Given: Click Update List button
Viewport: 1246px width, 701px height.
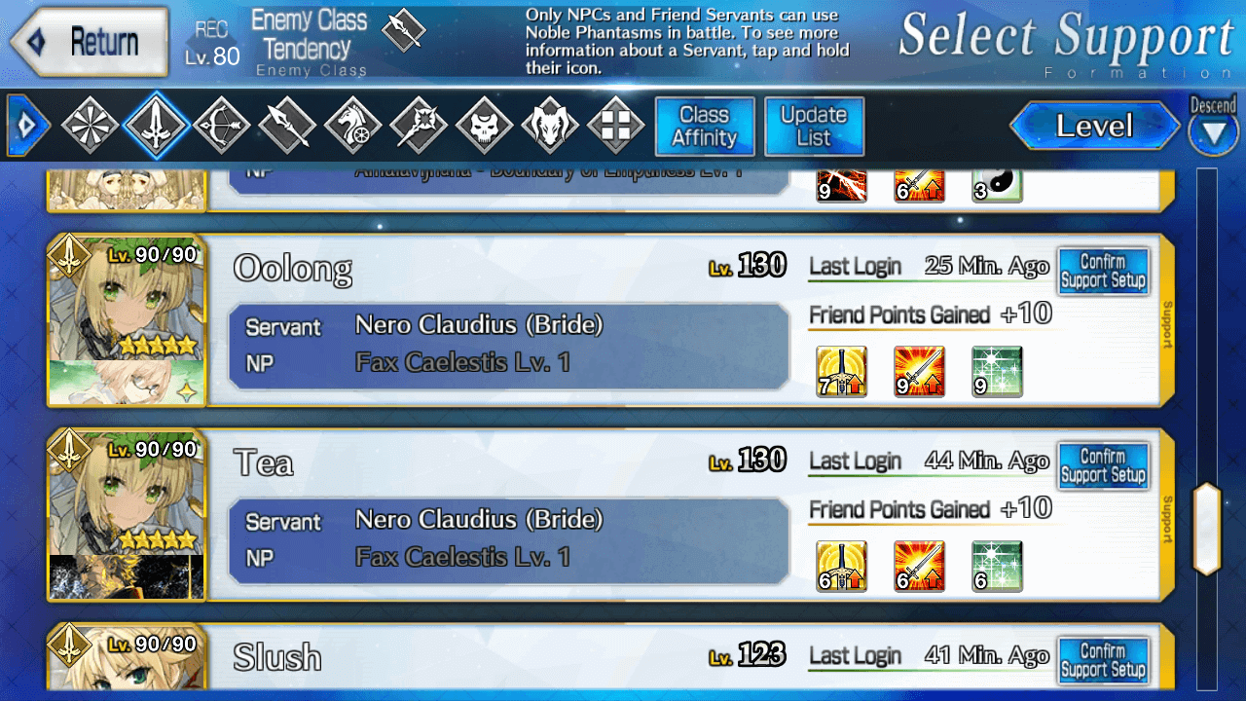Looking at the screenshot, I should coord(814,127).
